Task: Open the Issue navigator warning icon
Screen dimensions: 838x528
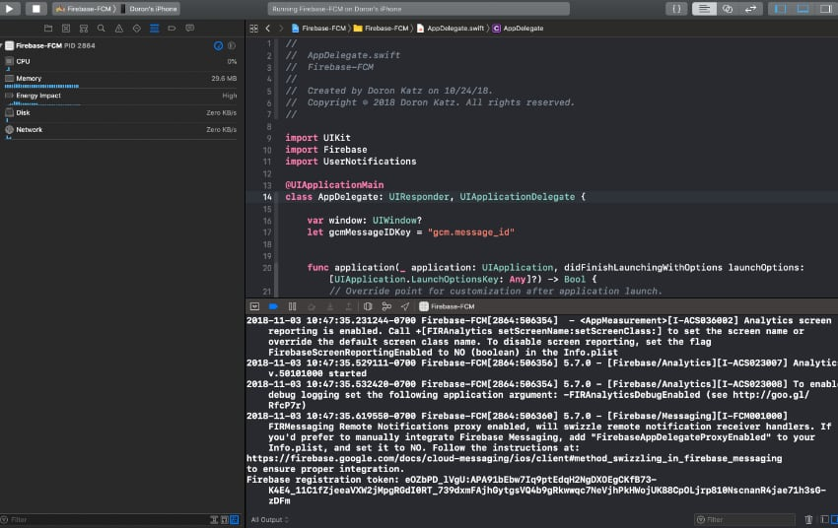Action: click(x=118, y=29)
